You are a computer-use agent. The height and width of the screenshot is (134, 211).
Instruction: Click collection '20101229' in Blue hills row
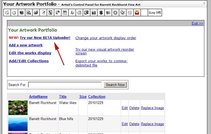[96, 119]
